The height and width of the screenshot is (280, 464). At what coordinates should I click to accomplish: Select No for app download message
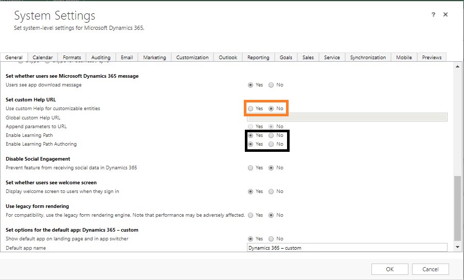(x=271, y=85)
